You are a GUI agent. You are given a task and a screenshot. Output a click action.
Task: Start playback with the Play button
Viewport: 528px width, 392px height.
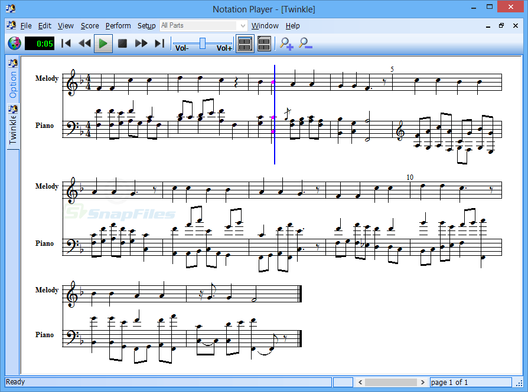(103, 43)
